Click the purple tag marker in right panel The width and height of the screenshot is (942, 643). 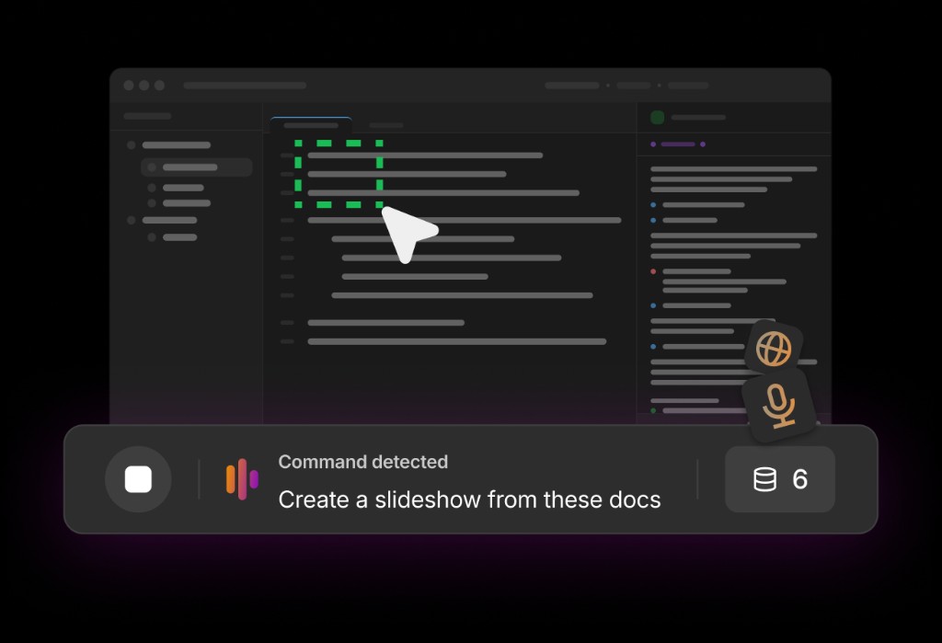[x=677, y=144]
